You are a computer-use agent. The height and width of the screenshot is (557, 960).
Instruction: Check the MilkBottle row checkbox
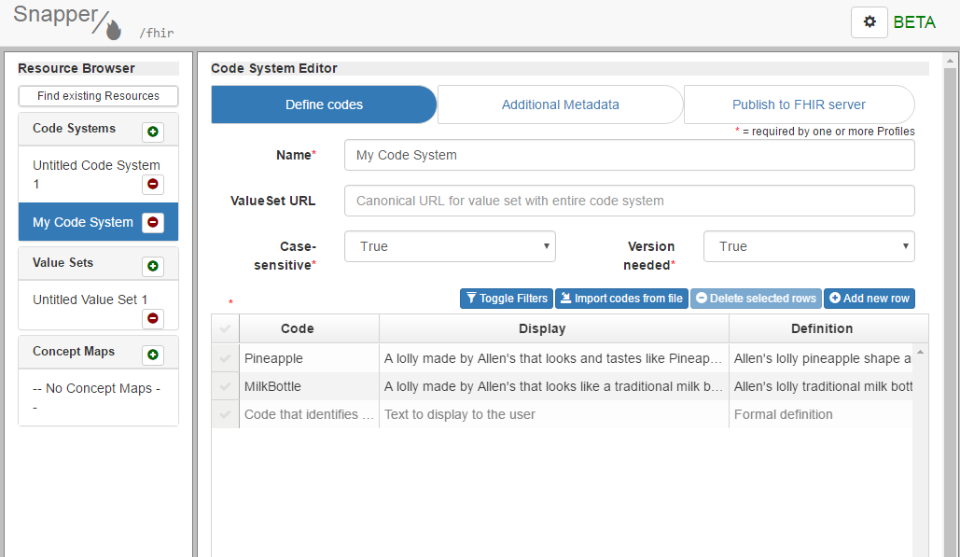point(225,386)
